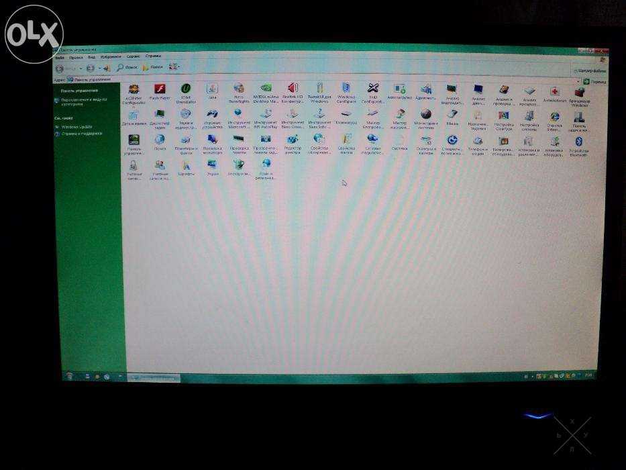
Task: Open the Views dropdown in the toolbar
Action: click(174, 66)
